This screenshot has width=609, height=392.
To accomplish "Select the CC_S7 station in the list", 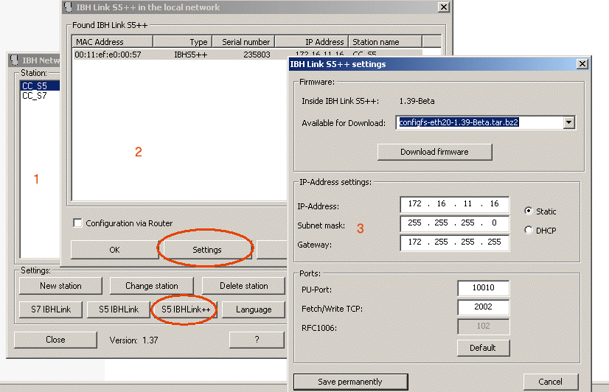I will coord(35,96).
